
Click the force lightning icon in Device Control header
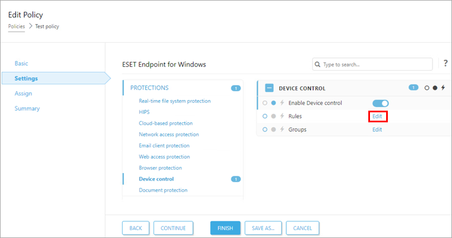coord(443,88)
